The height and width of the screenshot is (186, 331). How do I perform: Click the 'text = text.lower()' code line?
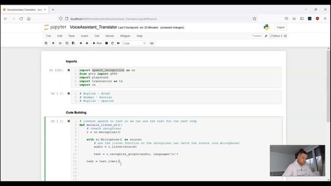(103, 161)
